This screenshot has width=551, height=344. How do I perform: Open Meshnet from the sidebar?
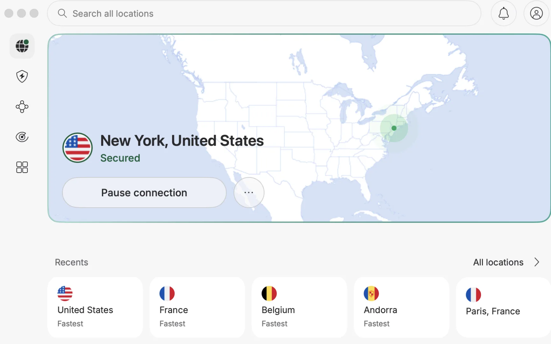[x=22, y=107]
